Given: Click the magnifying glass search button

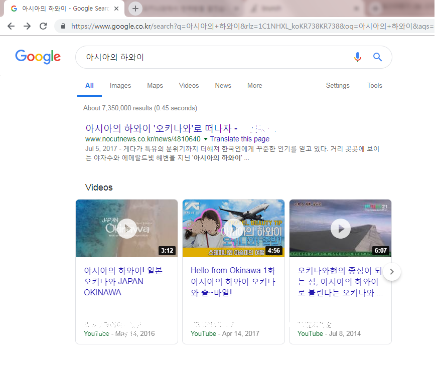Looking at the screenshot, I should pyautogui.click(x=377, y=57).
